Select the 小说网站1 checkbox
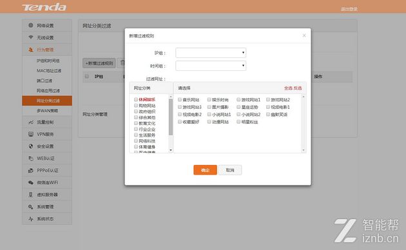This screenshot has width=406, height=250. click(x=209, y=114)
